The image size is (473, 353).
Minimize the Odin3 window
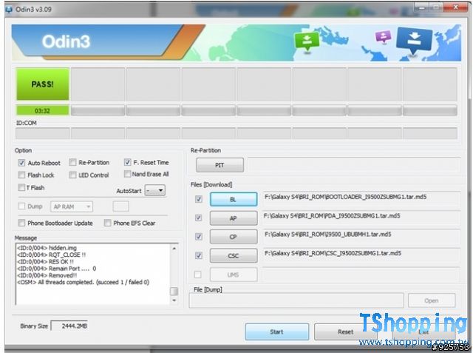click(x=421, y=7)
